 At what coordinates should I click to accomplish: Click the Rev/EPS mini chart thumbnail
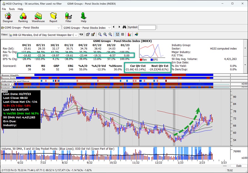pyautogui.click(x=152, y=51)
